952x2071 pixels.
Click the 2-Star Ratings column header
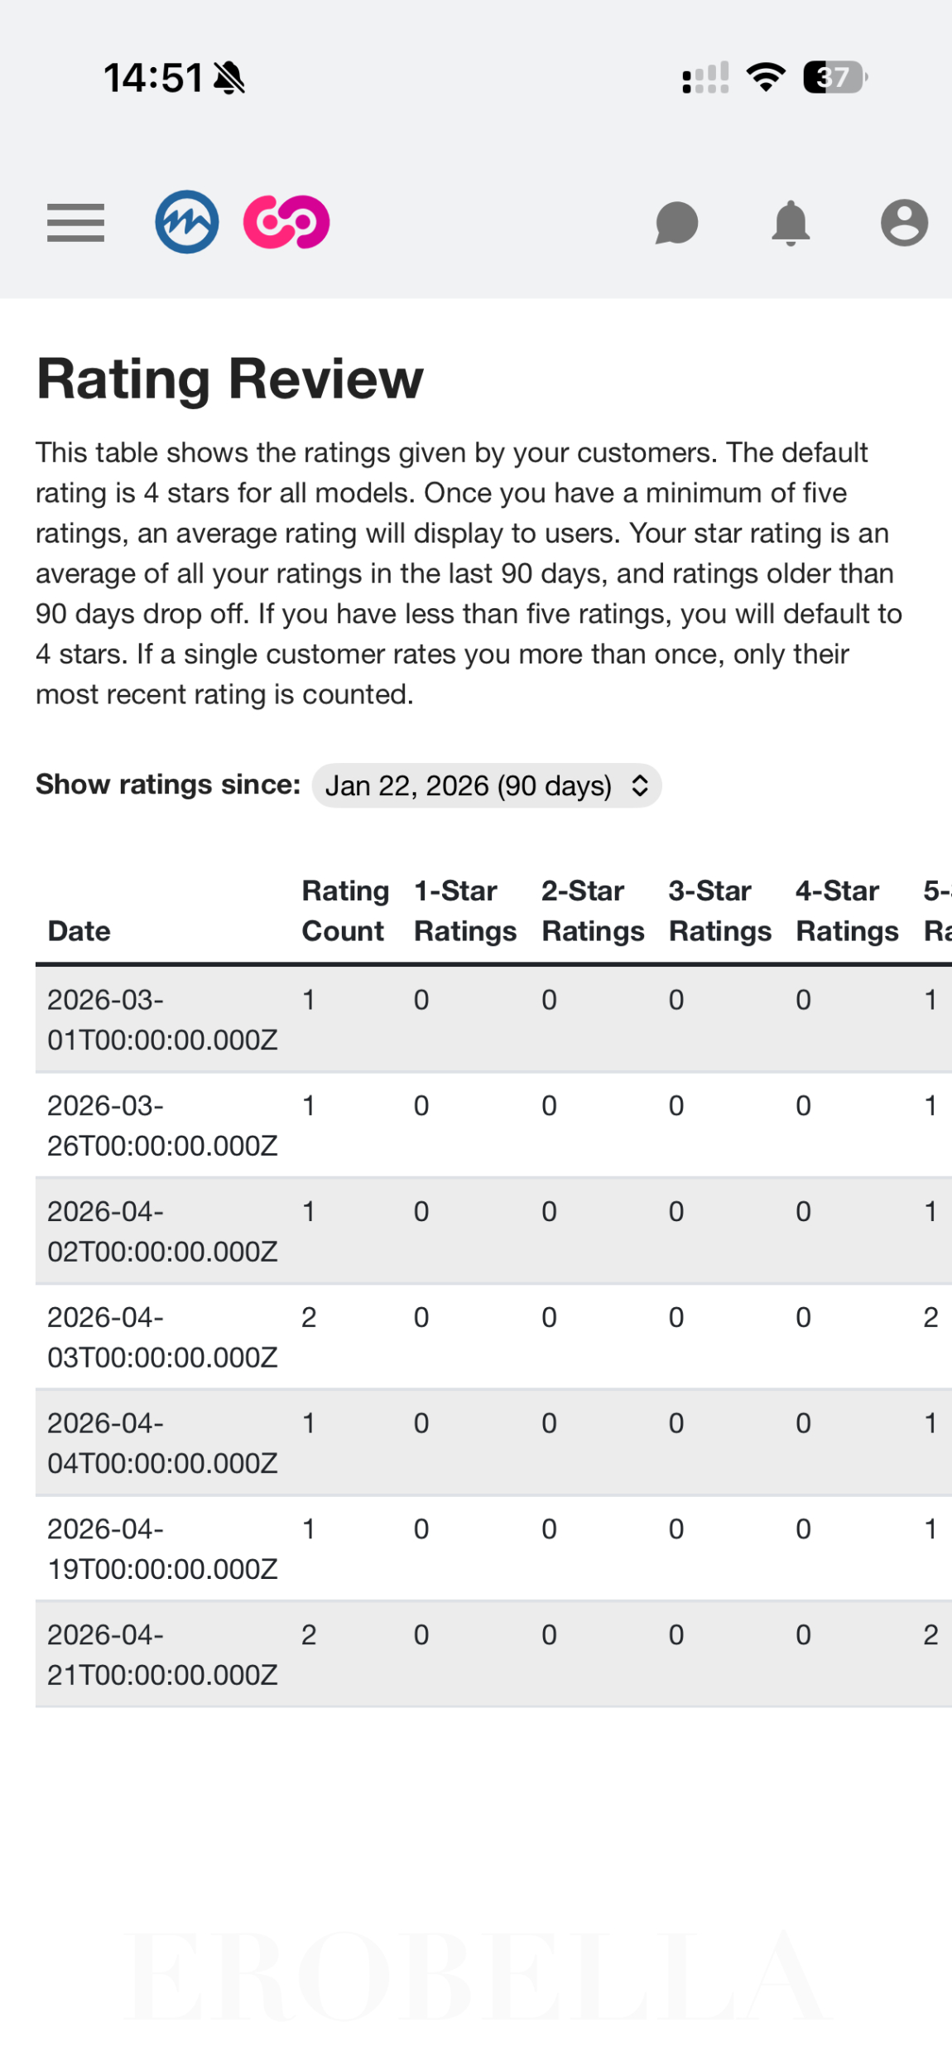593,910
